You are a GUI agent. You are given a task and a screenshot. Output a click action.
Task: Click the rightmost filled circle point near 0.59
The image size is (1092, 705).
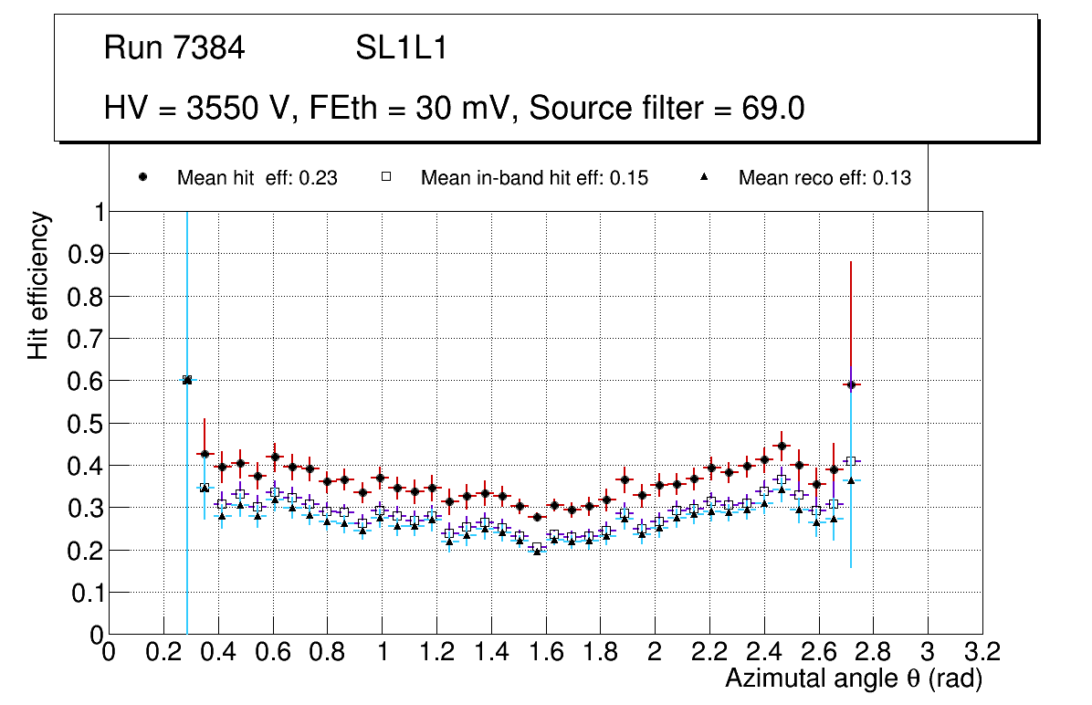pos(851,384)
